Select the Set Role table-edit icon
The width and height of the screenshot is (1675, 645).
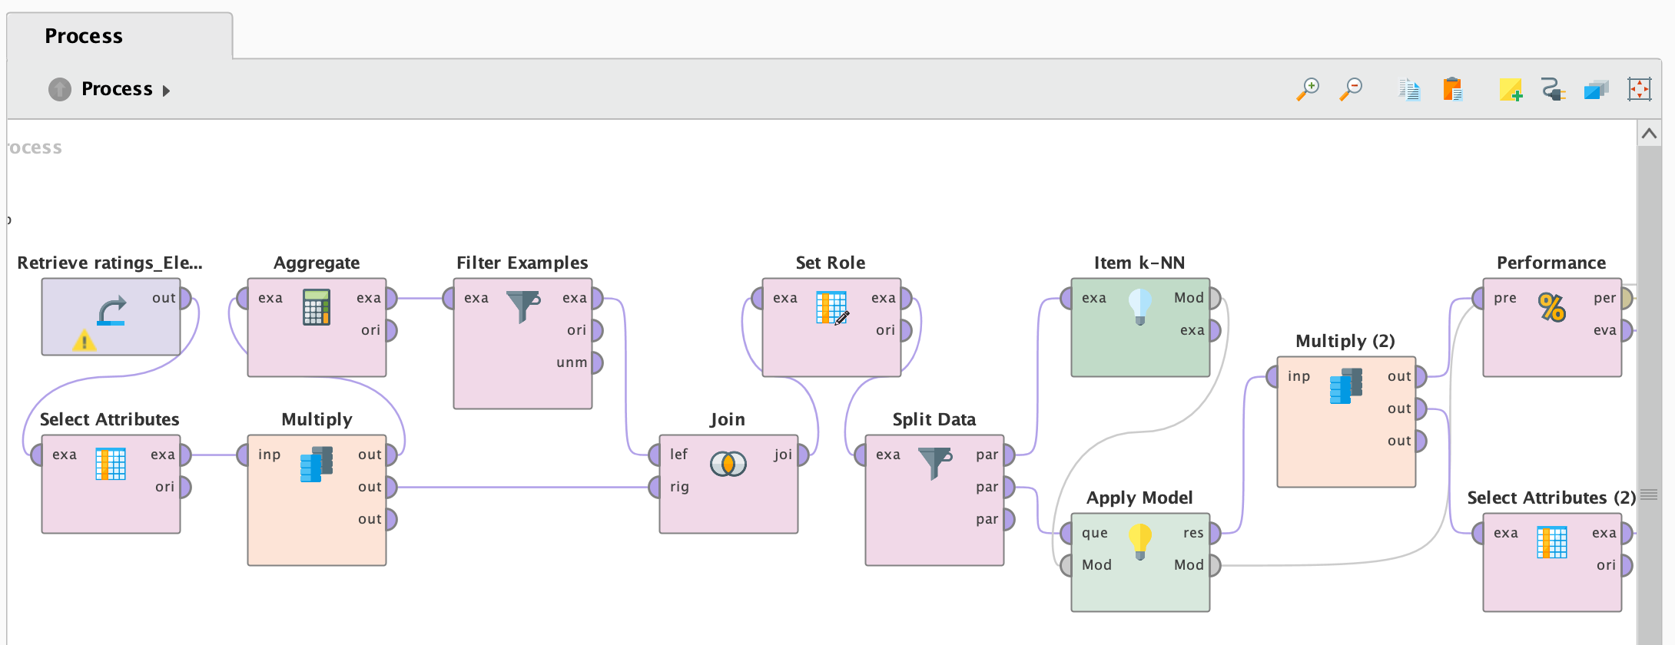click(x=832, y=308)
